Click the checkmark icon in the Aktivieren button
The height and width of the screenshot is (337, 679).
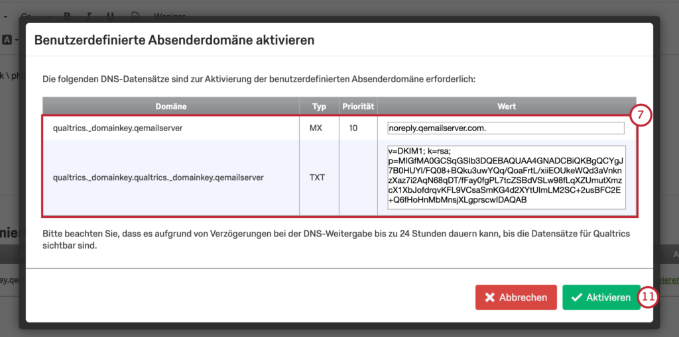(x=576, y=298)
